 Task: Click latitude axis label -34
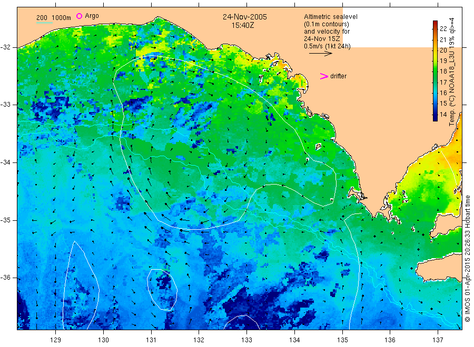[x=5, y=162]
